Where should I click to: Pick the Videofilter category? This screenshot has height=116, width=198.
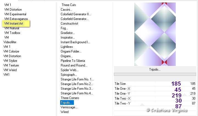[x=10, y=42]
